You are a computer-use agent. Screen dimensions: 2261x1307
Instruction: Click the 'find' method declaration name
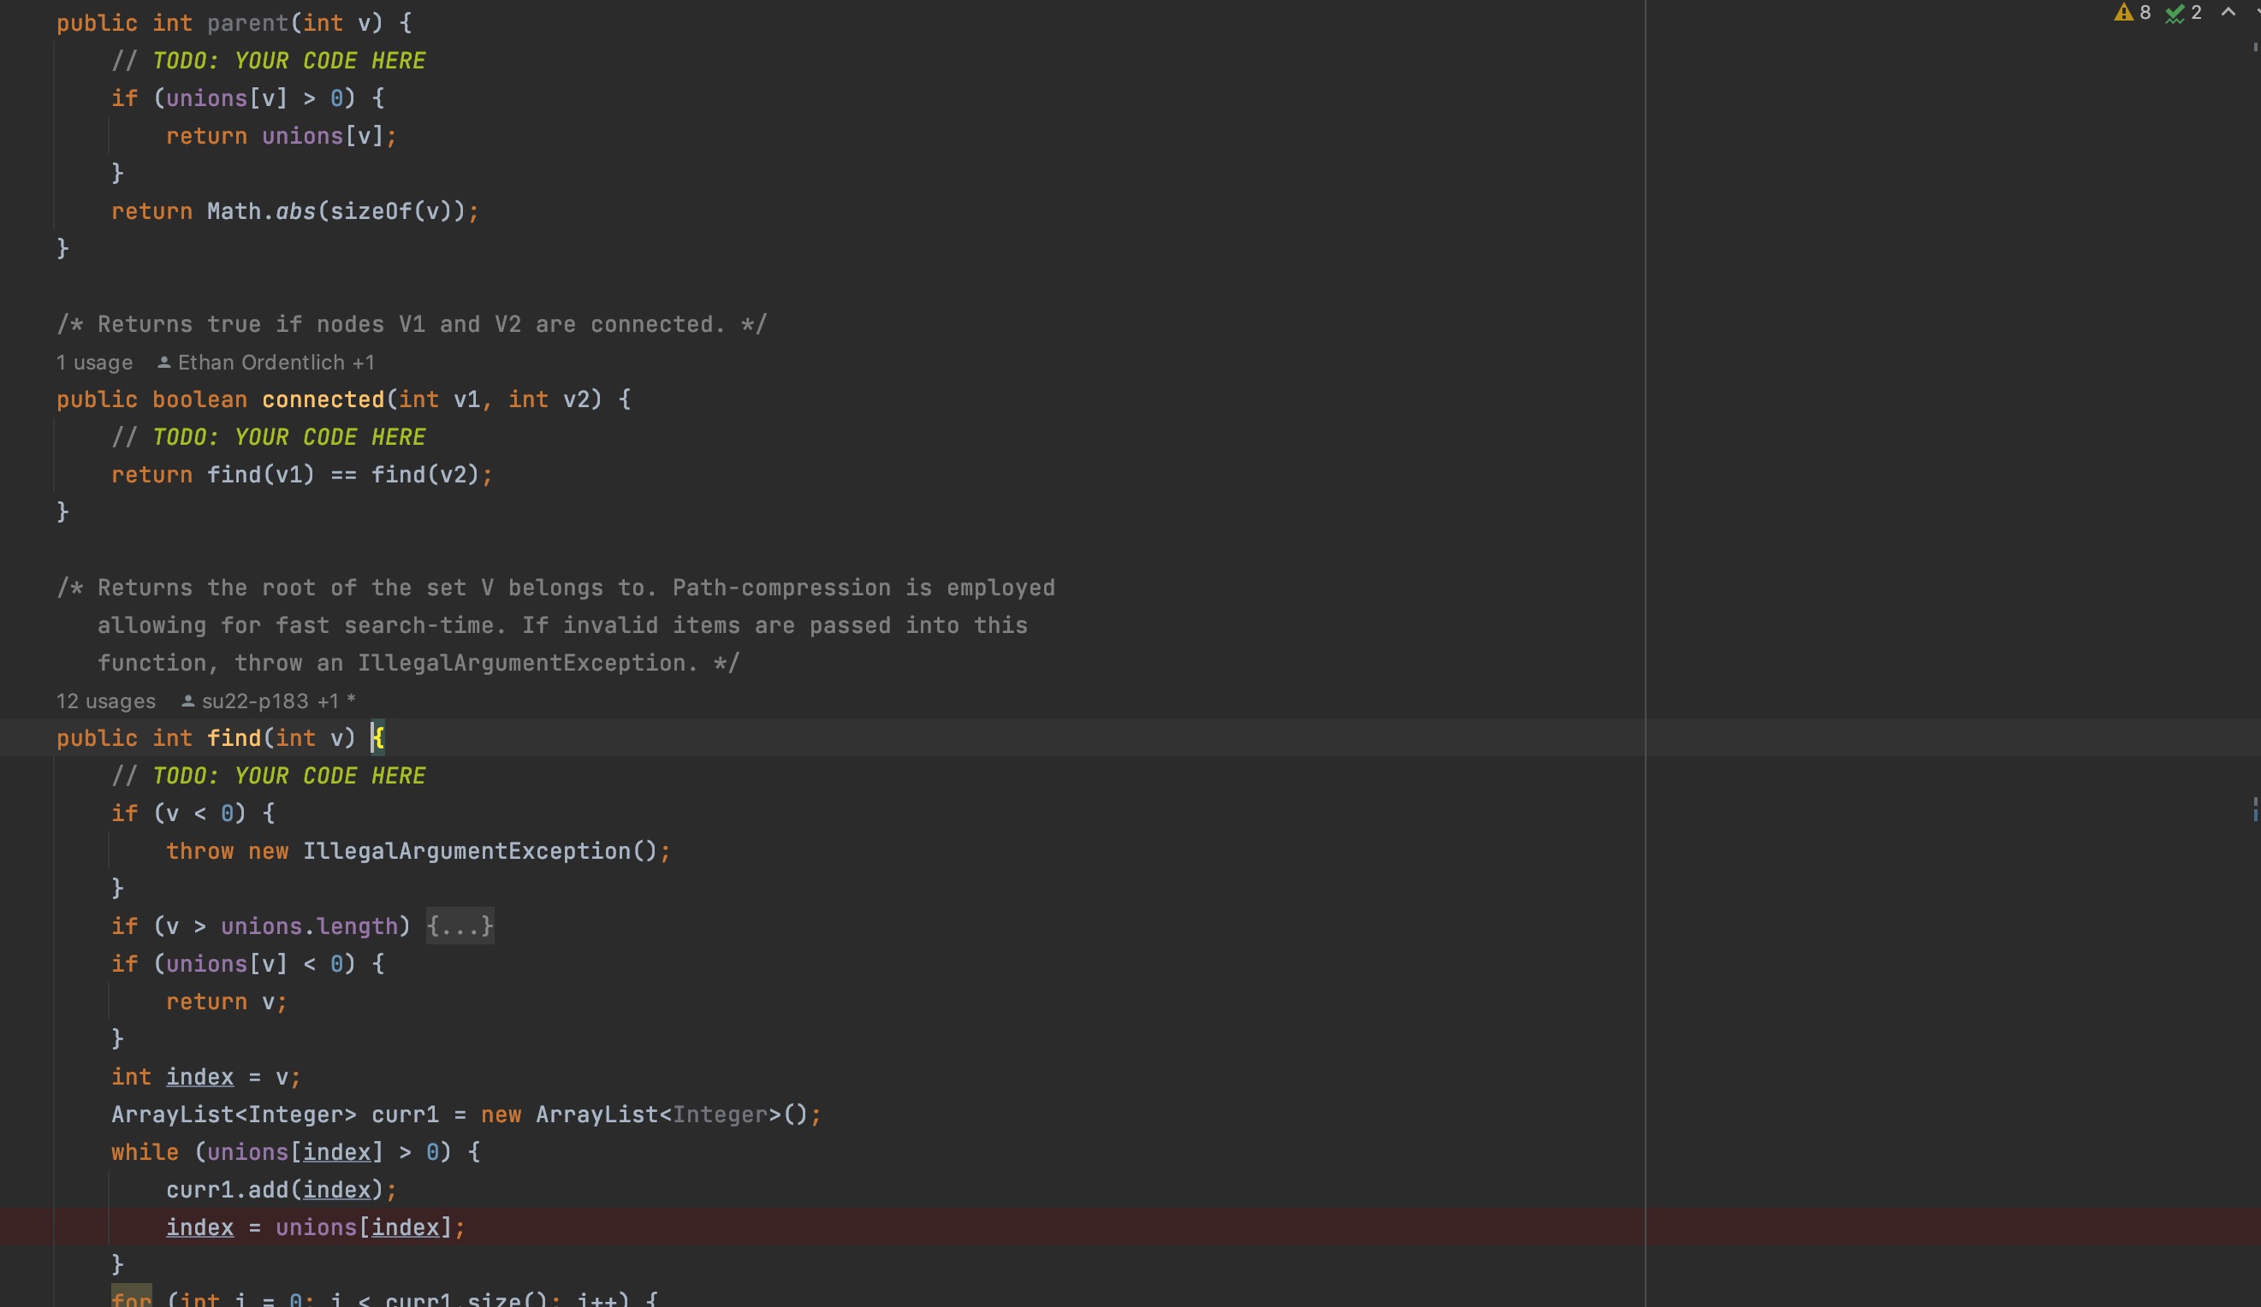coord(234,738)
